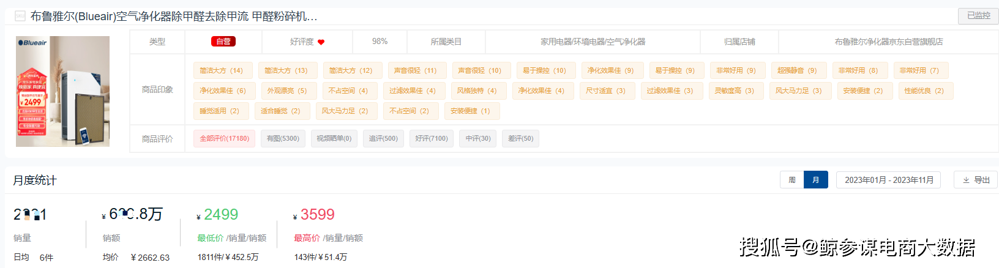Open the 家用电器/环境电器/空气净化器 category link

point(593,42)
